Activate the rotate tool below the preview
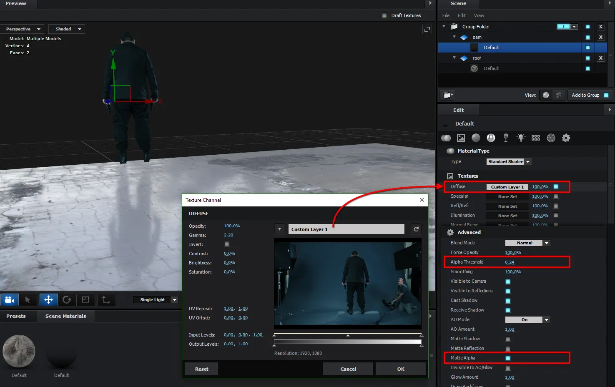This screenshot has height=387, width=615. point(67,300)
